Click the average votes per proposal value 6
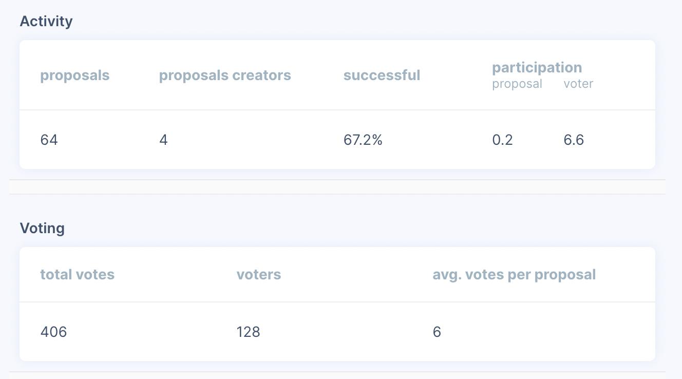 437,332
